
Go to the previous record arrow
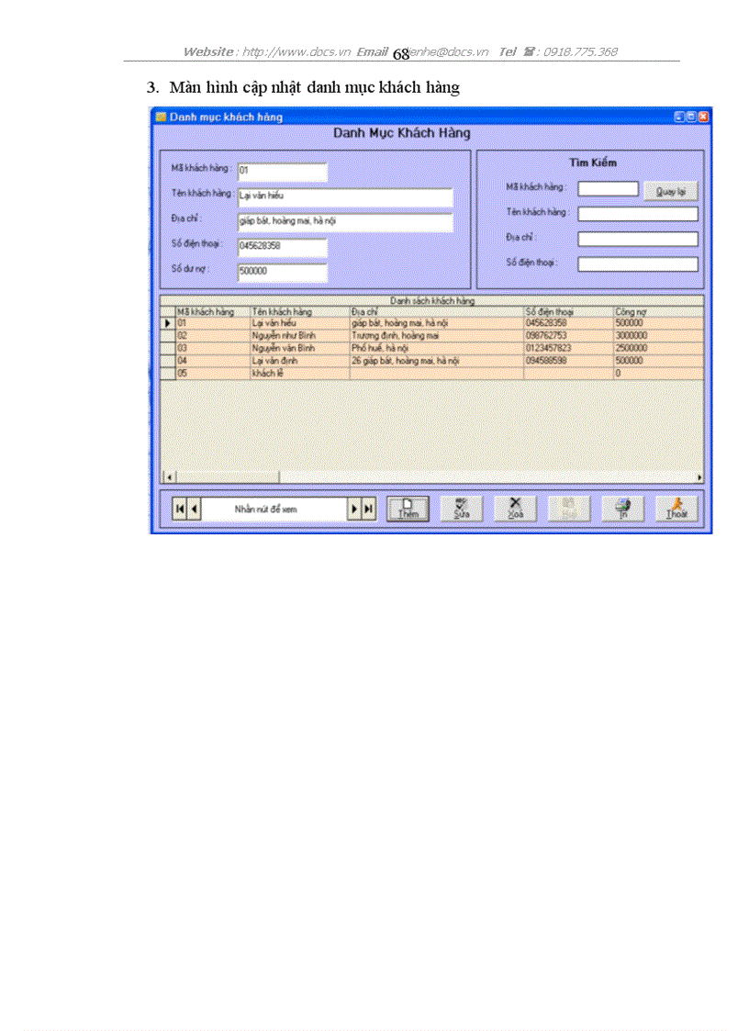click(194, 509)
